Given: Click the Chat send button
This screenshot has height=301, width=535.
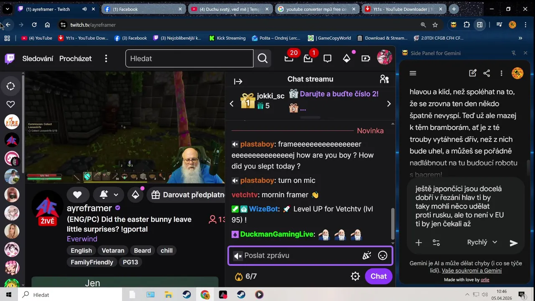Looking at the screenshot, I should pyautogui.click(x=378, y=276).
